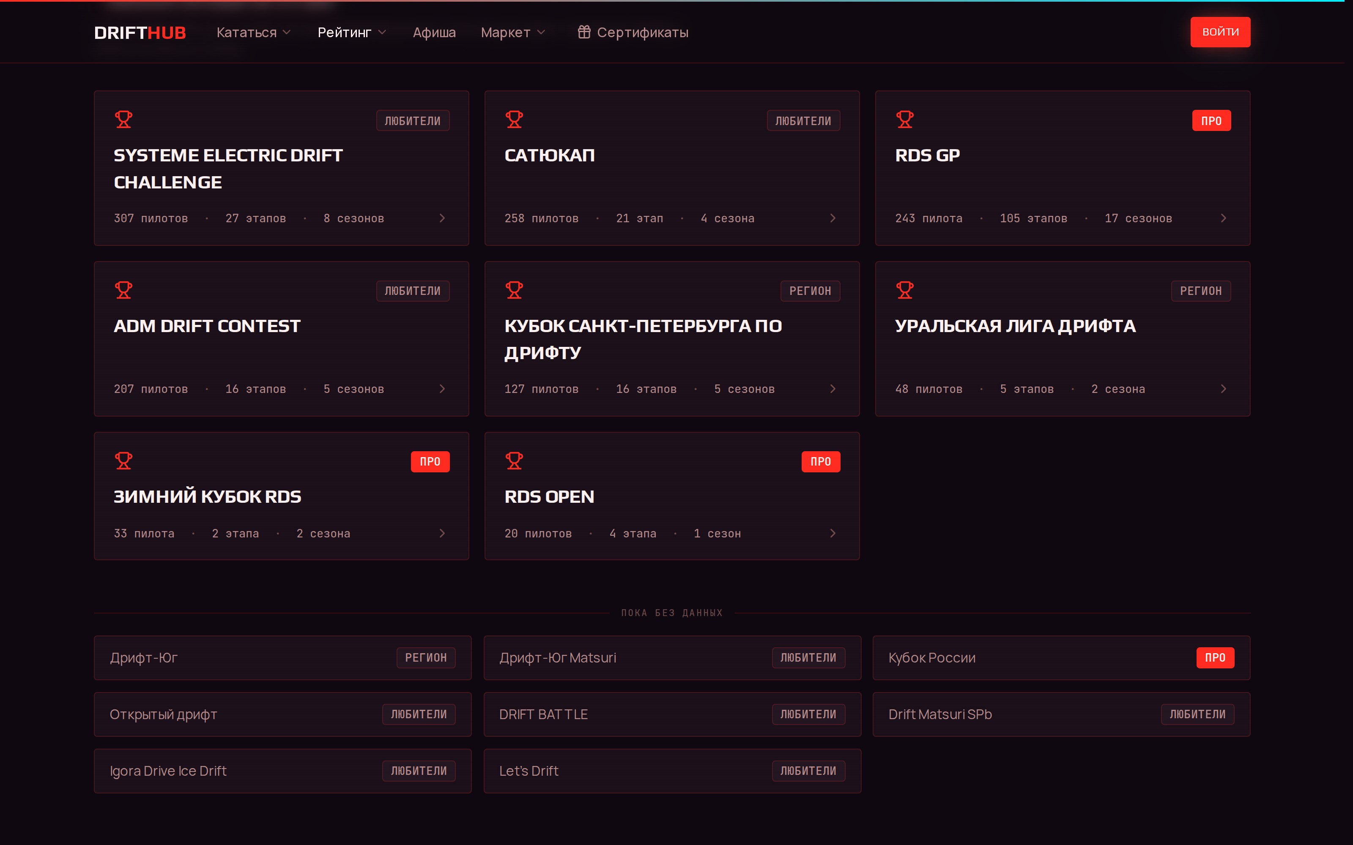
Task: Click the 'ПОКА БЕЗ ДАННЫХ' section label
Action: pyautogui.click(x=671, y=613)
